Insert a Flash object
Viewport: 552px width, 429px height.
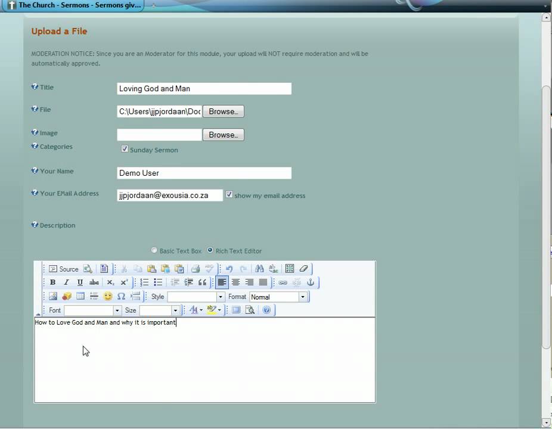(67, 296)
